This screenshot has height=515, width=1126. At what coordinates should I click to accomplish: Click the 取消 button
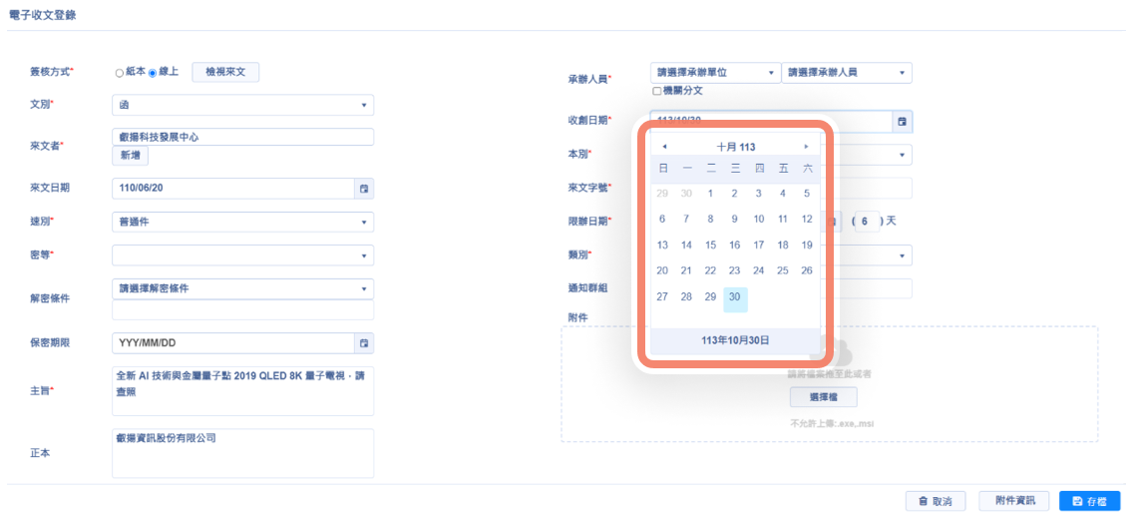tap(935, 501)
